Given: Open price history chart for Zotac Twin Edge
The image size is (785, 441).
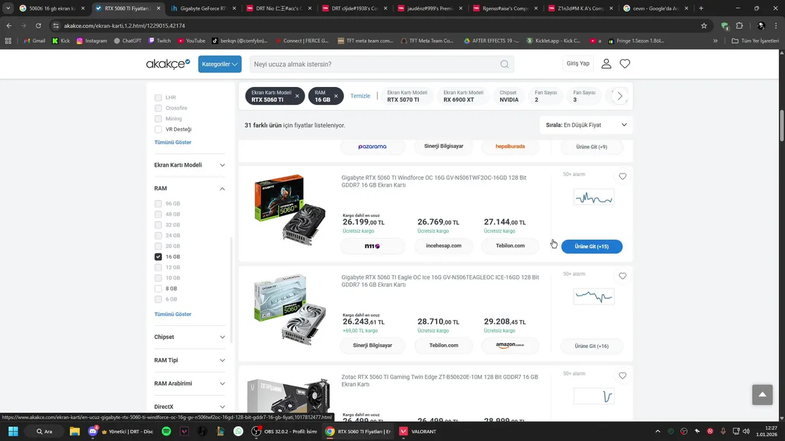Looking at the screenshot, I should pos(594,396).
